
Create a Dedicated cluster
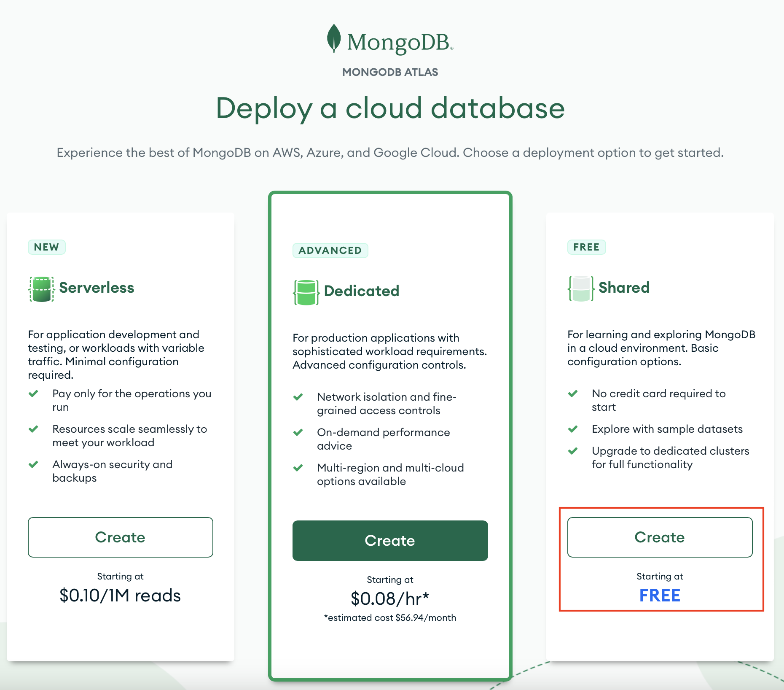(x=390, y=541)
